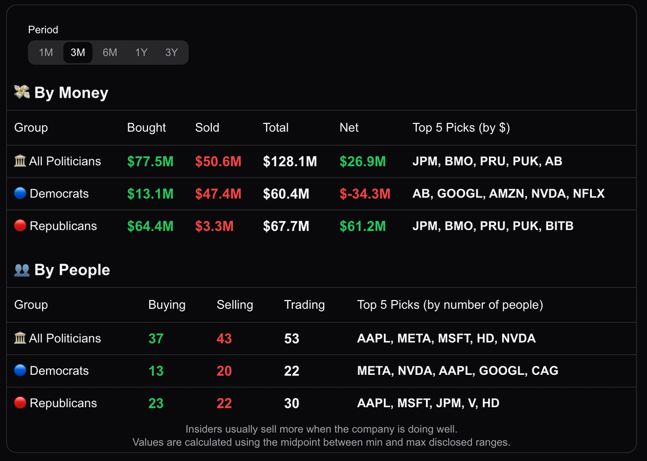Click the building icon in By Money table
Screen dimensions: 647x461
click(x=20, y=161)
